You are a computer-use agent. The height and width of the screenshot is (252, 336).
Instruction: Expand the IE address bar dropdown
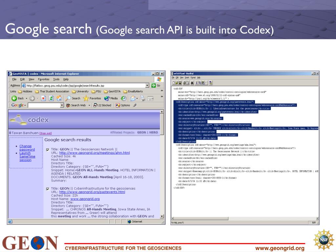coord(147,86)
